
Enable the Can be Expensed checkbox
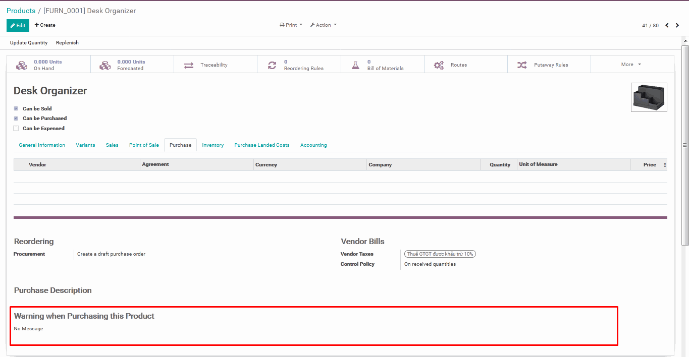coord(16,129)
